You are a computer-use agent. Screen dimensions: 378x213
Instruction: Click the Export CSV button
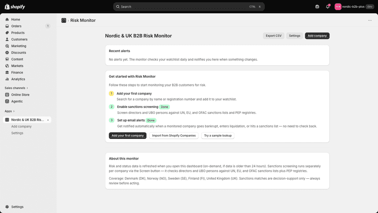click(273, 36)
